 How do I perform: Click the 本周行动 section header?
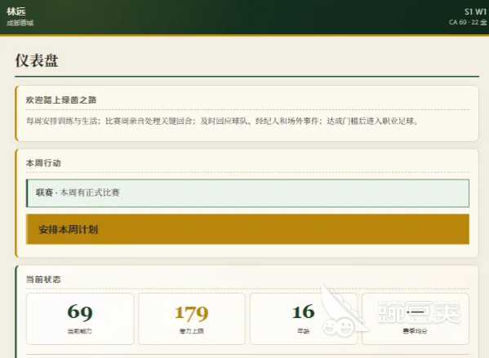(x=43, y=163)
